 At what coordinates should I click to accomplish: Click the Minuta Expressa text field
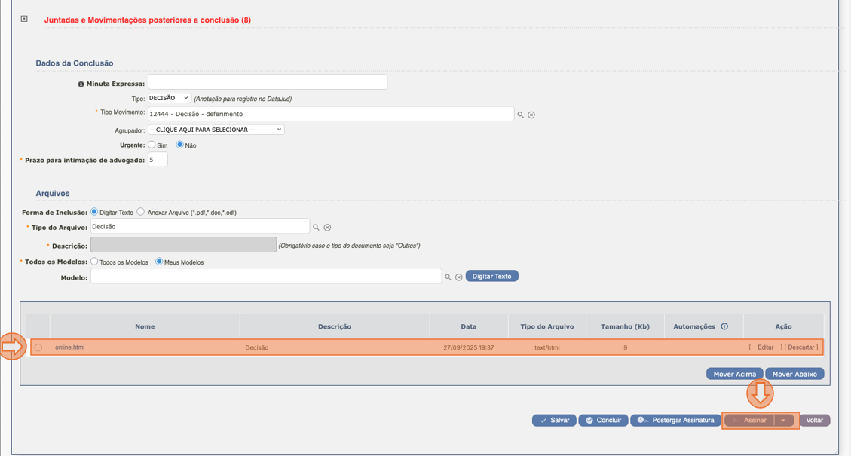pos(267,81)
